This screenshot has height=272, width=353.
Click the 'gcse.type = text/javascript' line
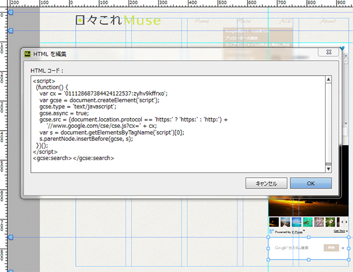78,106
